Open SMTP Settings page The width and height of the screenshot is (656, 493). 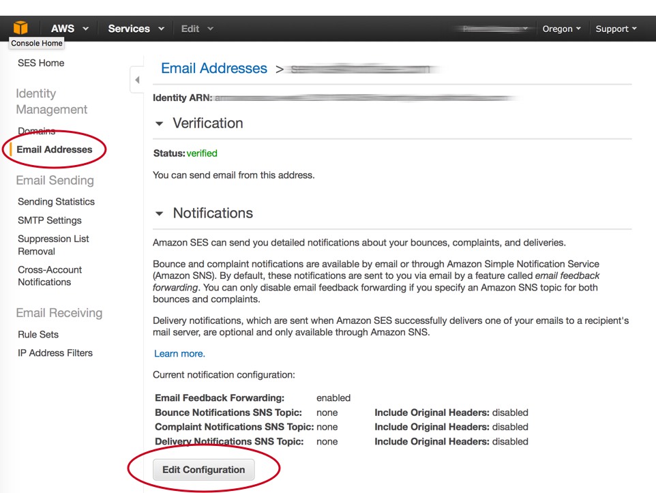[x=49, y=220]
